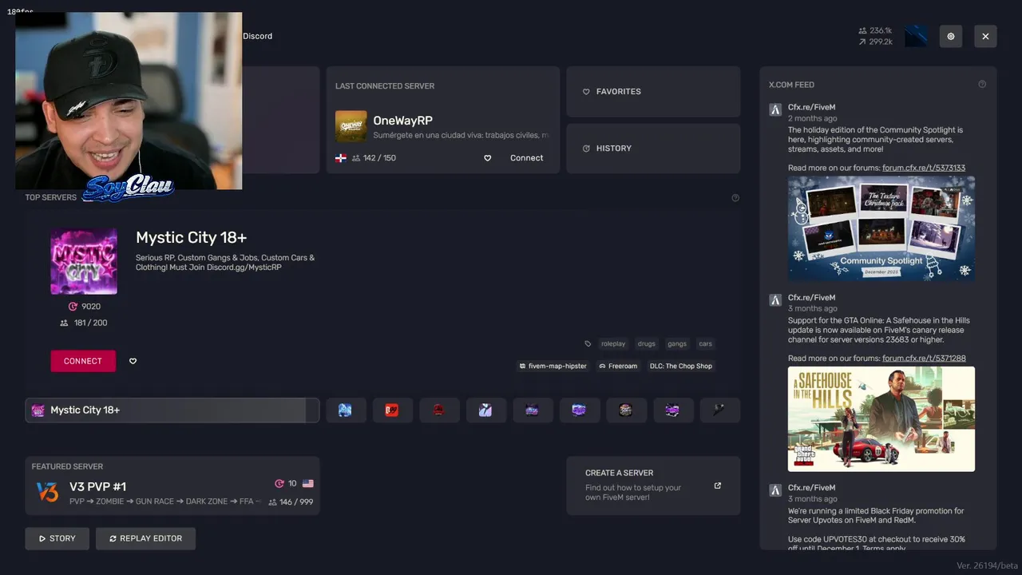Select the drugs tag

647,344
